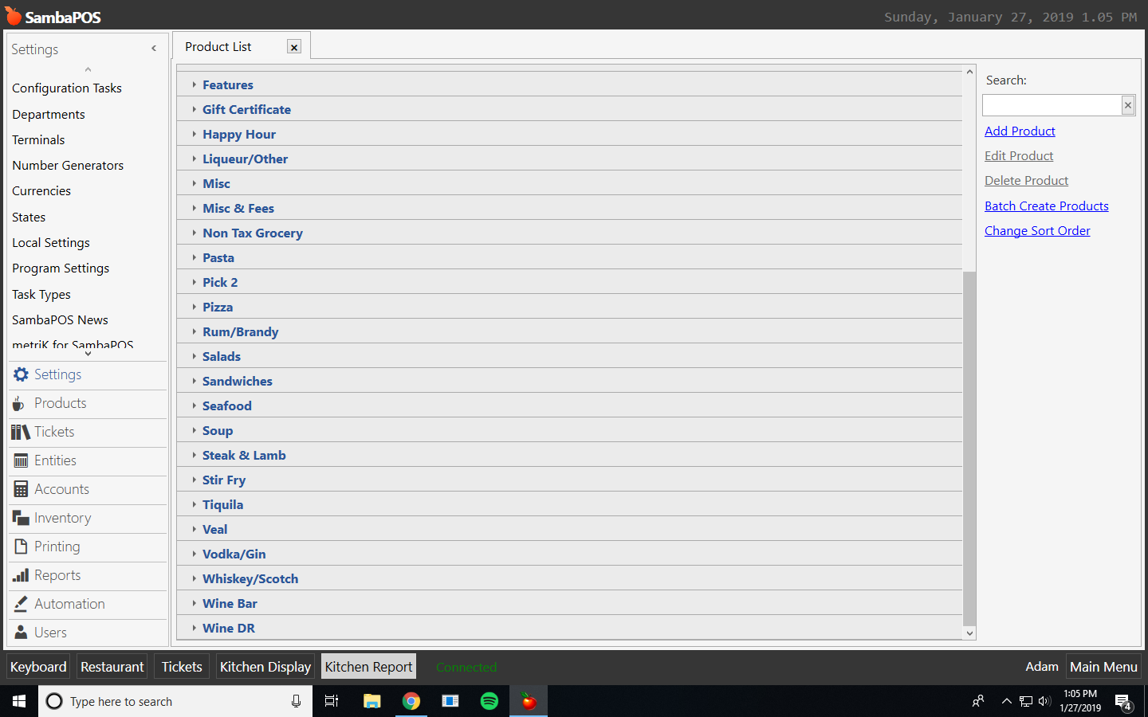Click the network tray icon
Image resolution: width=1148 pixels, height=717 pixels.
[x=1026, y=701]
